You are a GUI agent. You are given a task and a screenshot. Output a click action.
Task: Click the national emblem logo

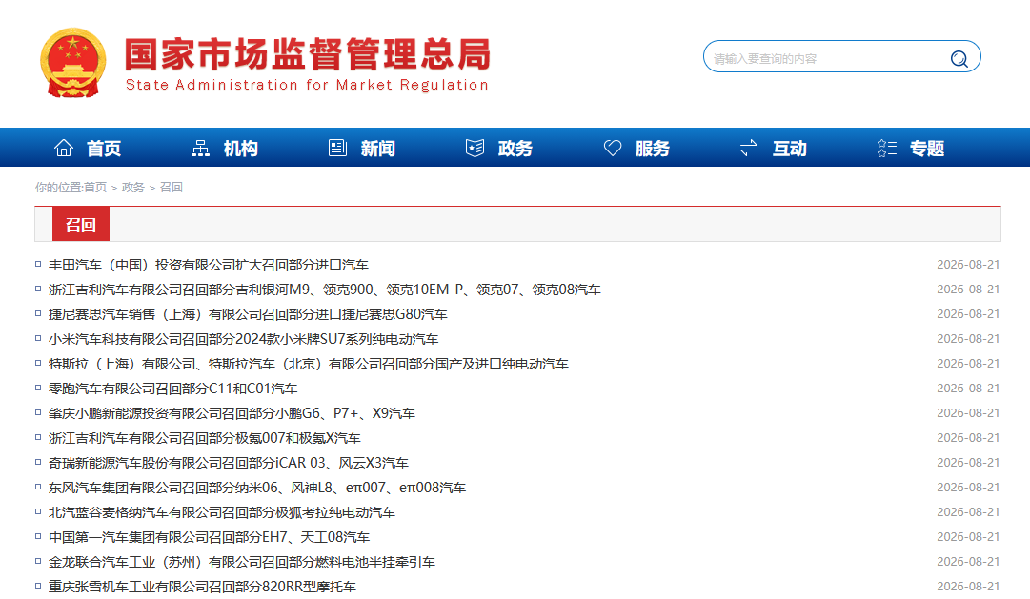(x=73, y=63)
